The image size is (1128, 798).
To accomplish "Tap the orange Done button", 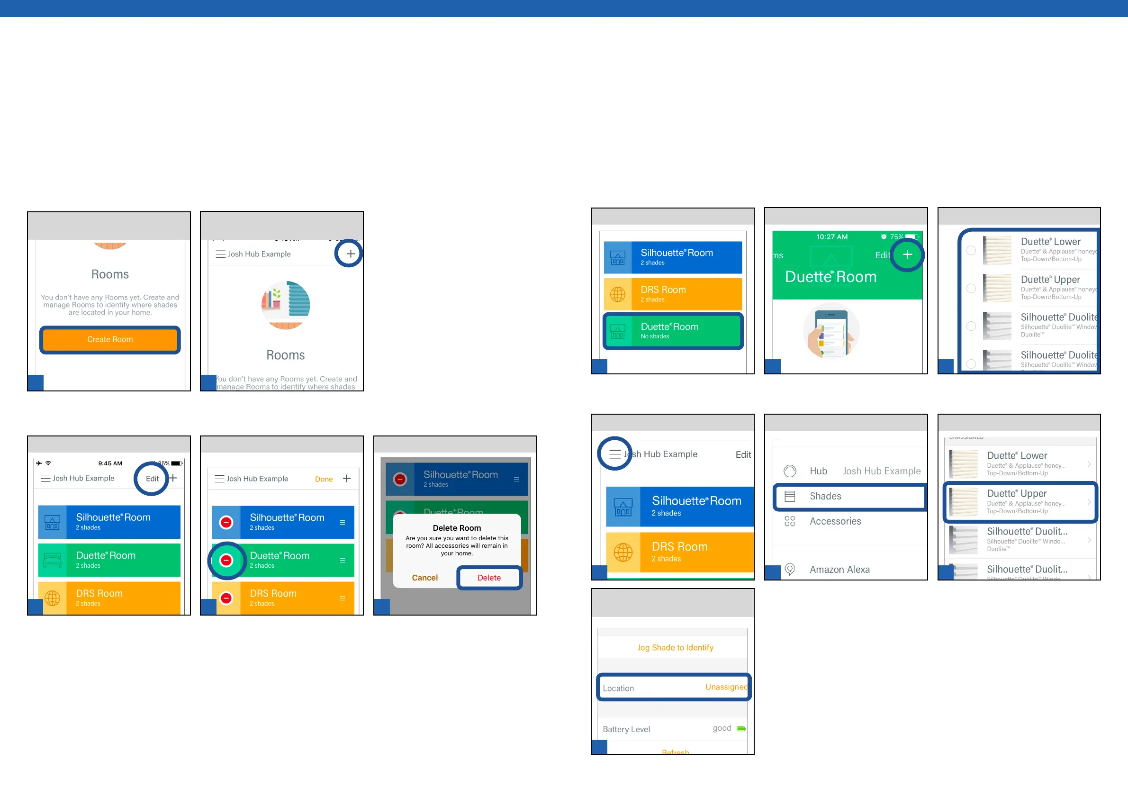I will pyautogui.click(x=324, y=479).
